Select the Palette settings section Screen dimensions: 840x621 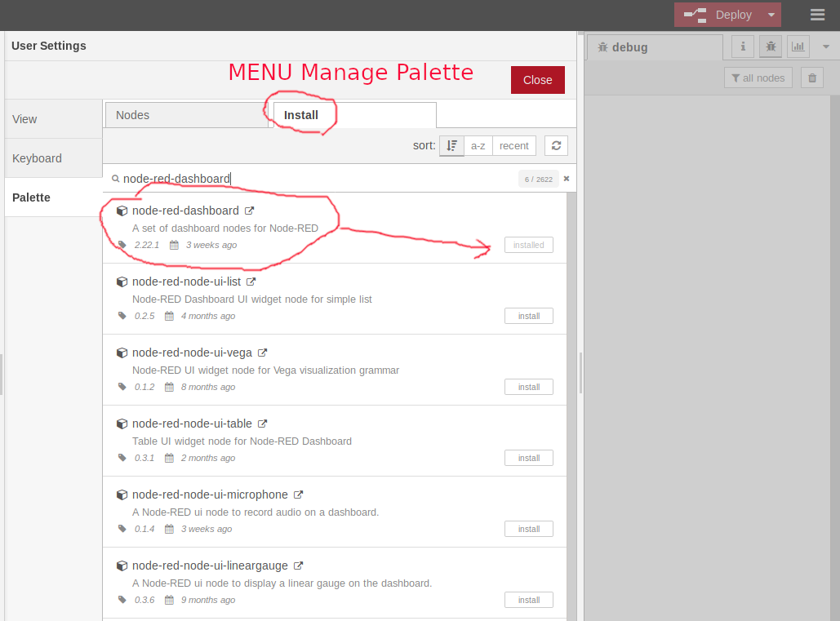click(x=54, y=197)
